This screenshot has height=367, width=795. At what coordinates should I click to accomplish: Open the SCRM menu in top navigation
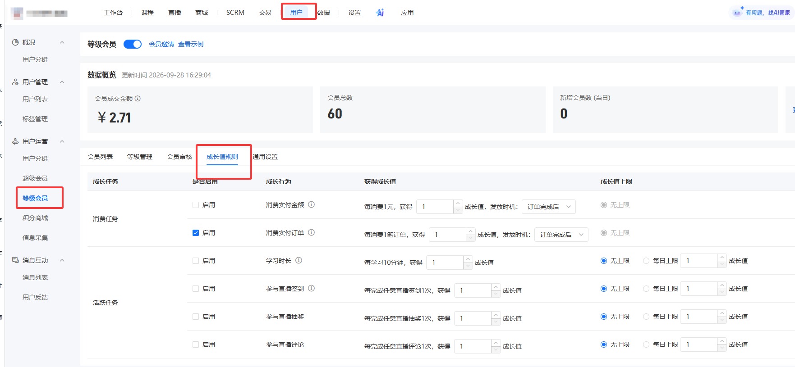pos(235,13)
